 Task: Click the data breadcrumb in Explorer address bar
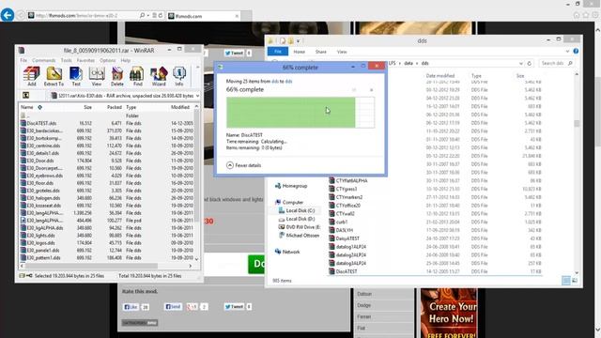tap(408, 63)
